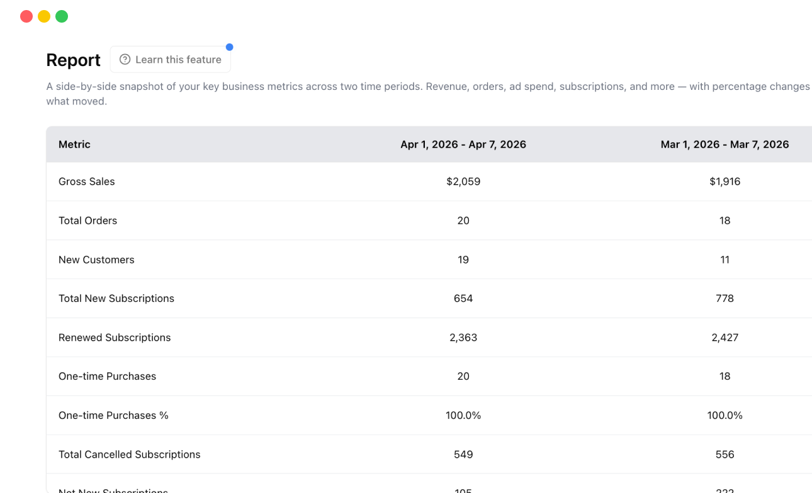Click the blue notification dot badge
Viewport: 812px width, 493px height.
click(230, 47)
